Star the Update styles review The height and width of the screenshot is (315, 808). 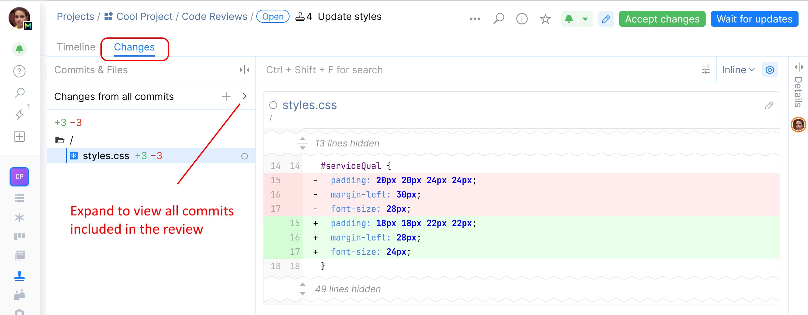(545, 19)
